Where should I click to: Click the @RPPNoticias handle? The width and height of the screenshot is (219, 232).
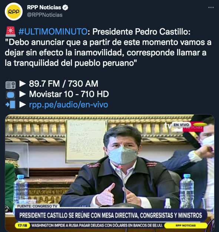pos(45,15)
